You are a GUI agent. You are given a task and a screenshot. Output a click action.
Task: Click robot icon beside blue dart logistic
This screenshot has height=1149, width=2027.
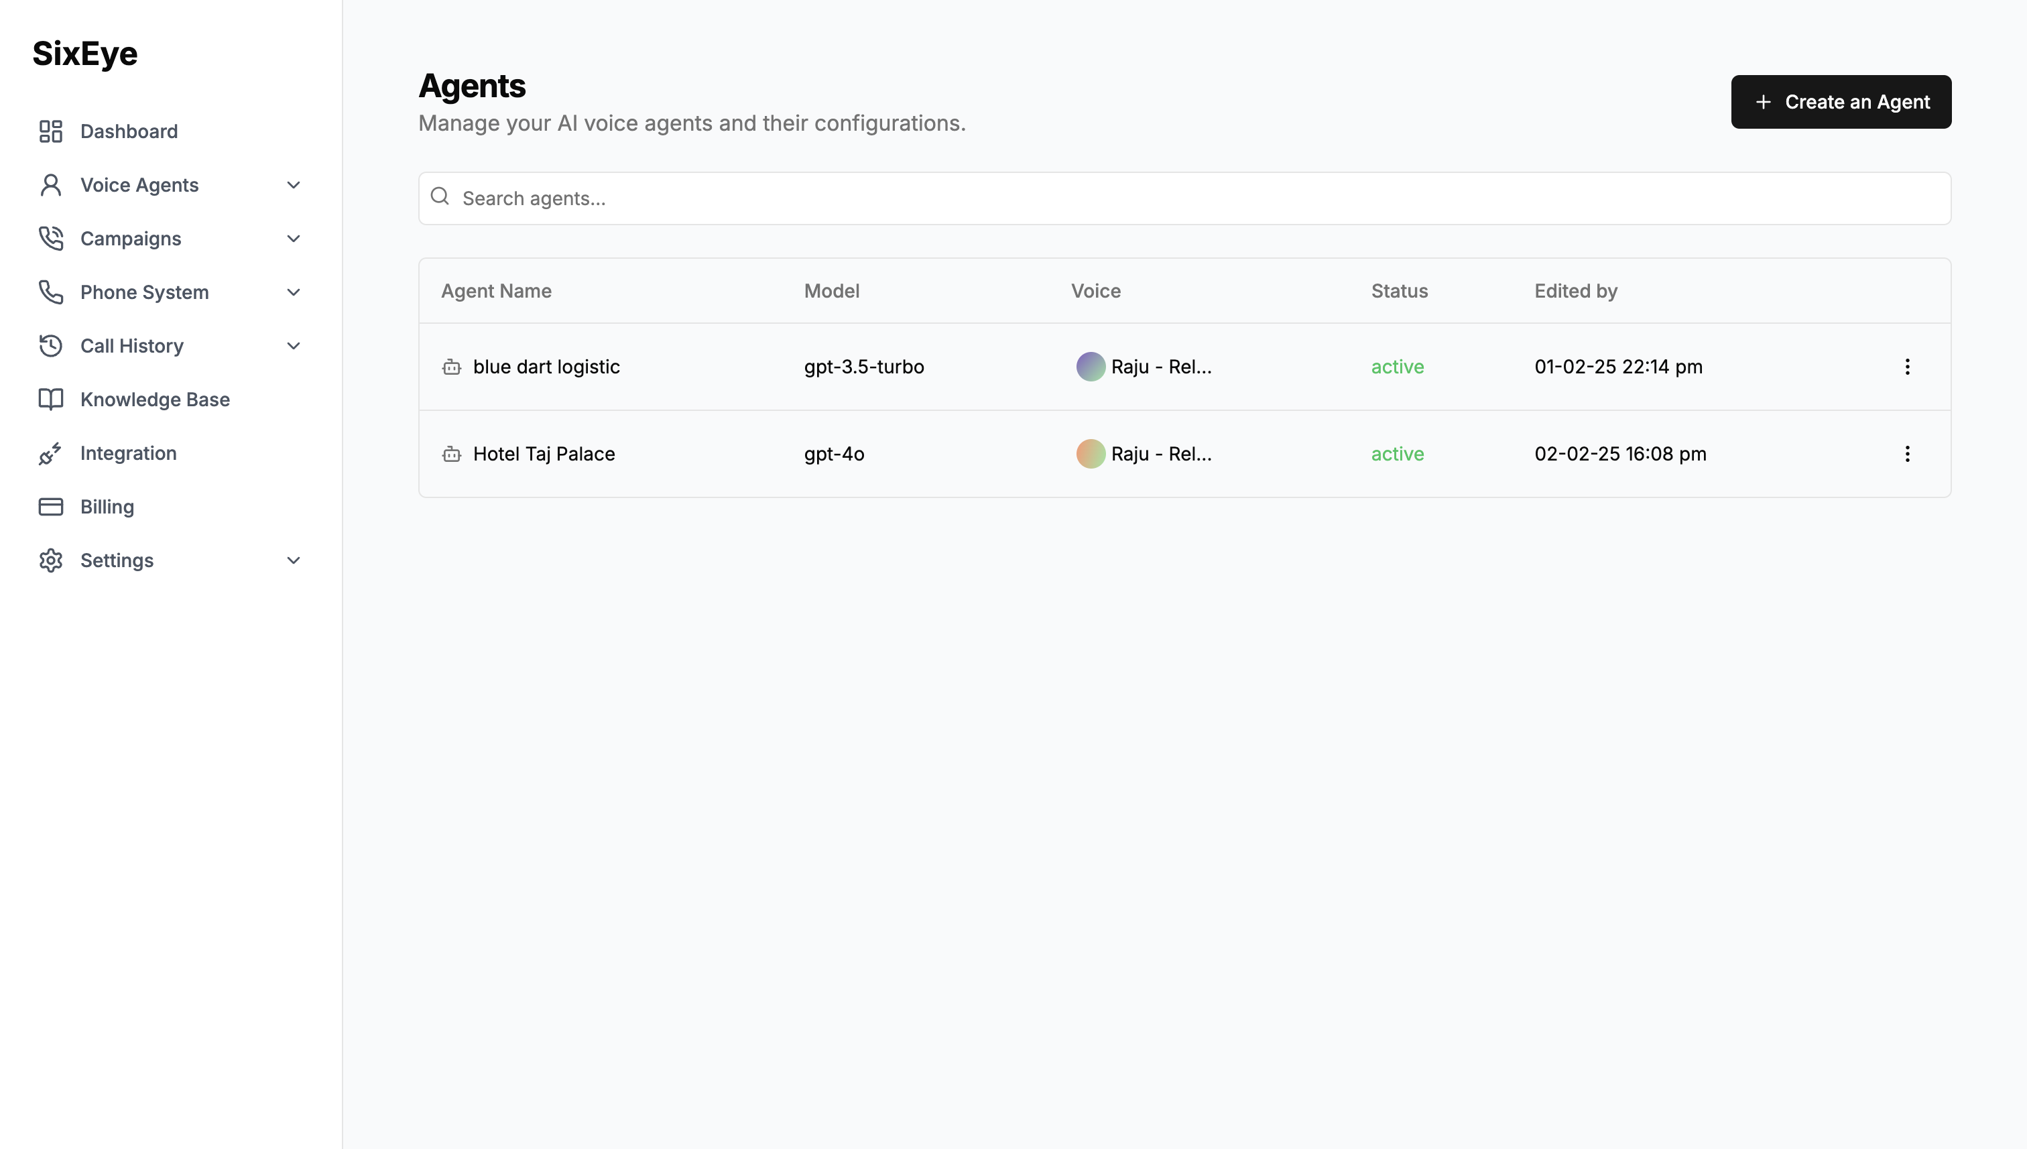(451, 367)
